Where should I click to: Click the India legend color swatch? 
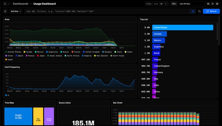pyautogui.click(x=125, y=52)
